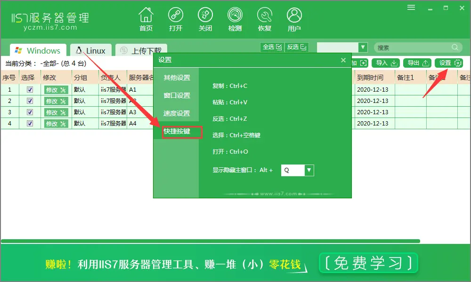Screen dimensions: 471x282
Task: Toggle checkbox for row 4
Action: [30, 124]
